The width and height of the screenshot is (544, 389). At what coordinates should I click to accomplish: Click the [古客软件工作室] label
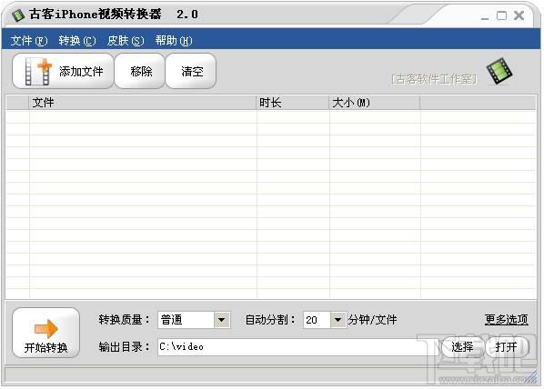(x=434, y=79)
